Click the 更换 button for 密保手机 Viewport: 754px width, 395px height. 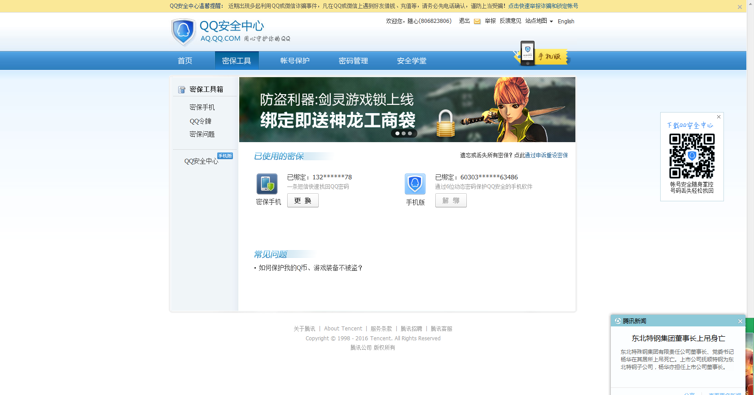[303, 200]
